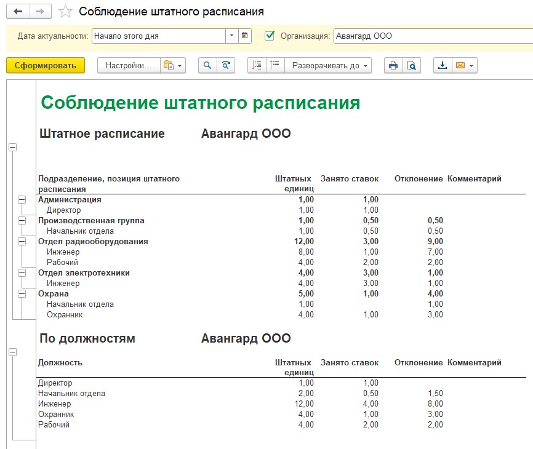Collapse the По должностям section
Viewport: 533px width, 449px height.
coord(12,352)
